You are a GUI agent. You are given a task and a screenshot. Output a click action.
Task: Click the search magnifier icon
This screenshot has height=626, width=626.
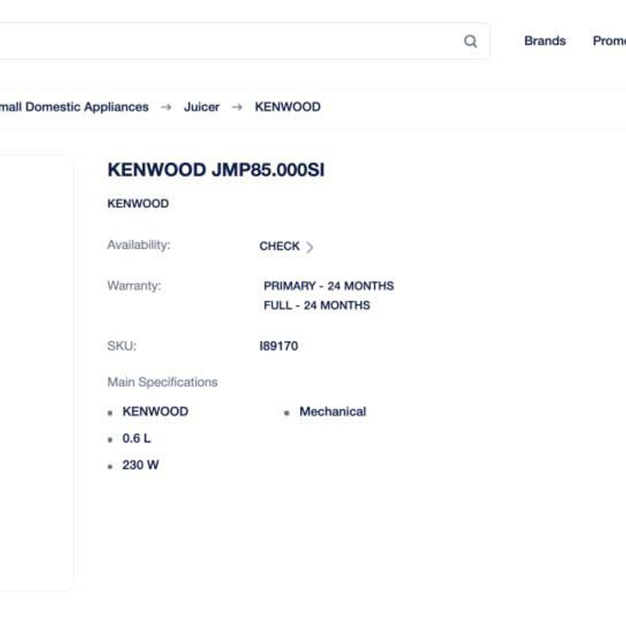point(470,41)
